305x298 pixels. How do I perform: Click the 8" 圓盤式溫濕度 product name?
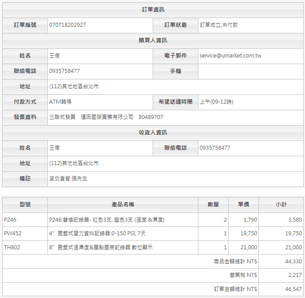(x=101, y=248)
